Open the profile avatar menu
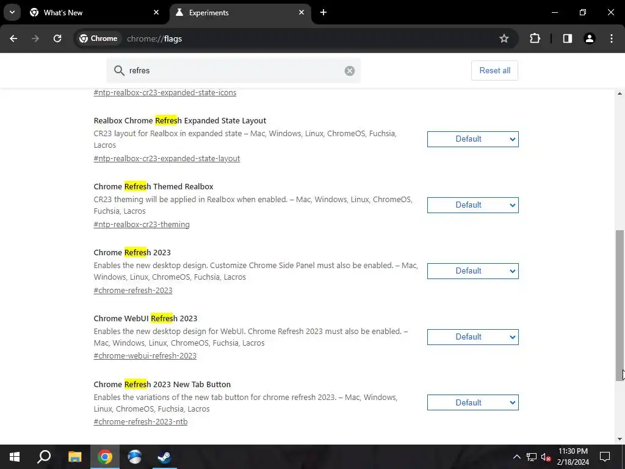This screenshot has height=469, width=625. (589, 38)
